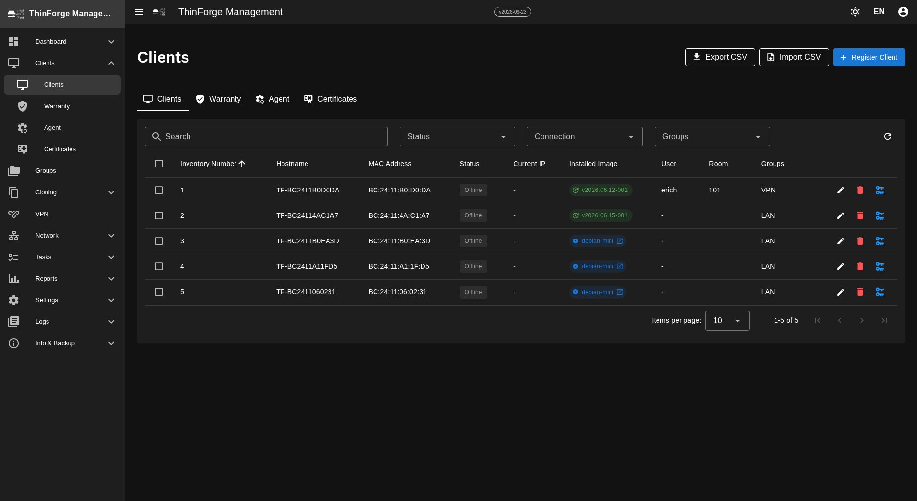
Task: Toggle the light/dark theme icon
Action: point(855,12)
